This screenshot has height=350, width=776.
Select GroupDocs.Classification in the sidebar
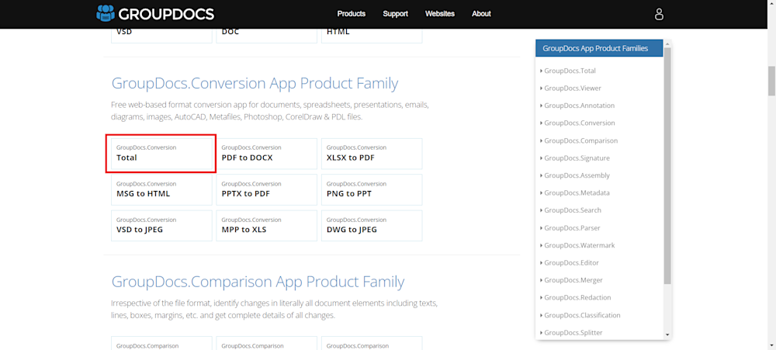point(582,315)
